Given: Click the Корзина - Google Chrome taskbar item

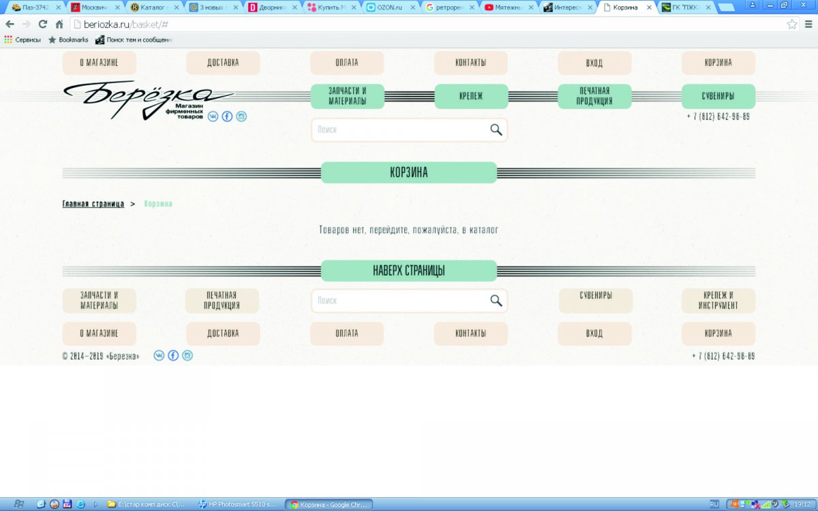Looking at the screenshot, I should coord(329,504).
